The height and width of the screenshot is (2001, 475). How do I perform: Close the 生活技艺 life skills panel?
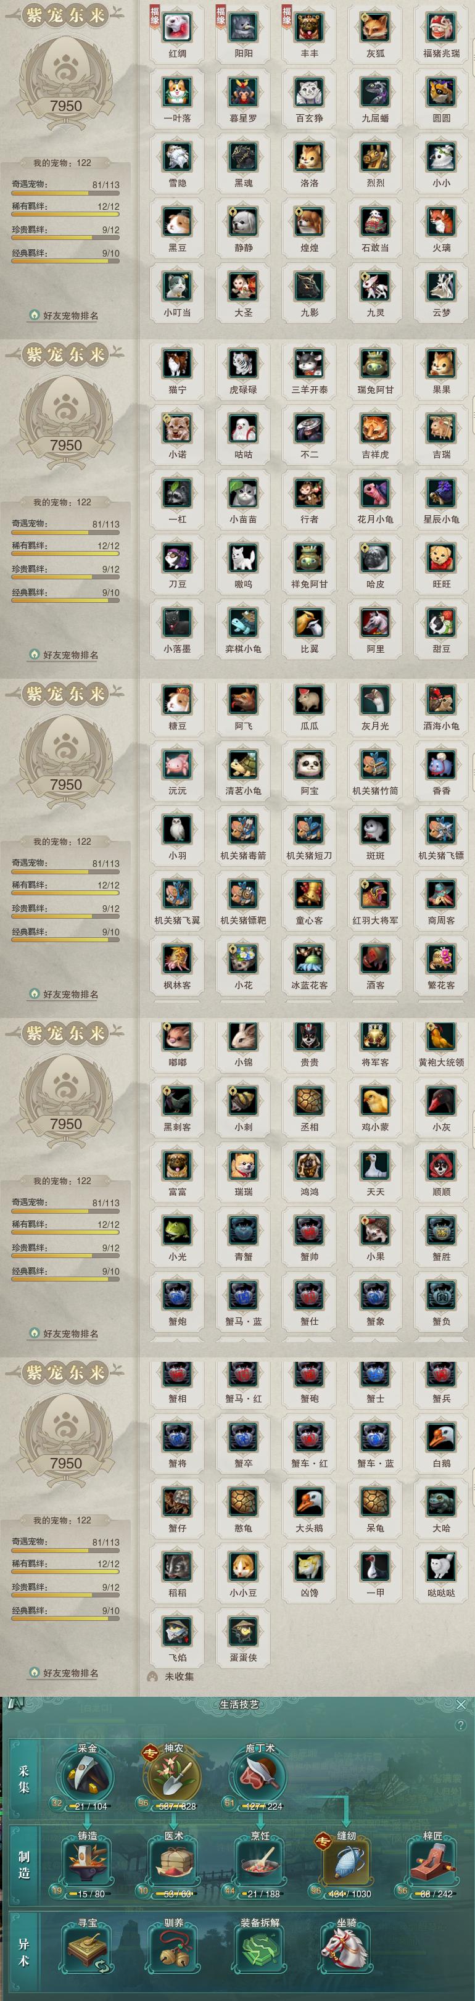pos(461,1704)
